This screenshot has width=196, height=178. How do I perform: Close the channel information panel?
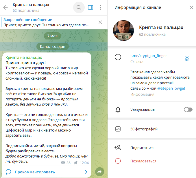pyautogui.click(x=191, y=8)
